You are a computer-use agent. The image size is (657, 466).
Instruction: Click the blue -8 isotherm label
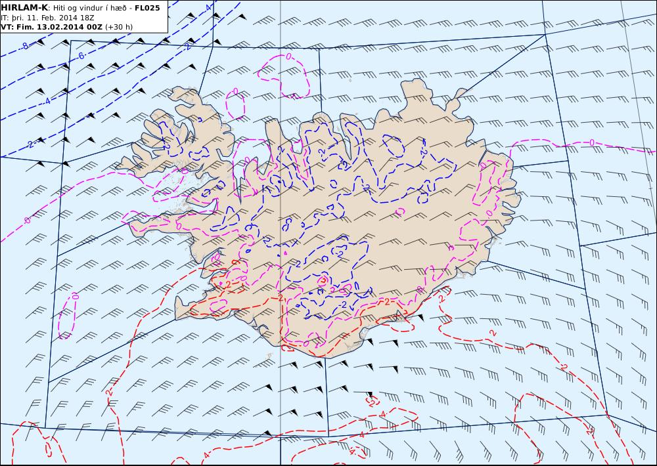25,46
